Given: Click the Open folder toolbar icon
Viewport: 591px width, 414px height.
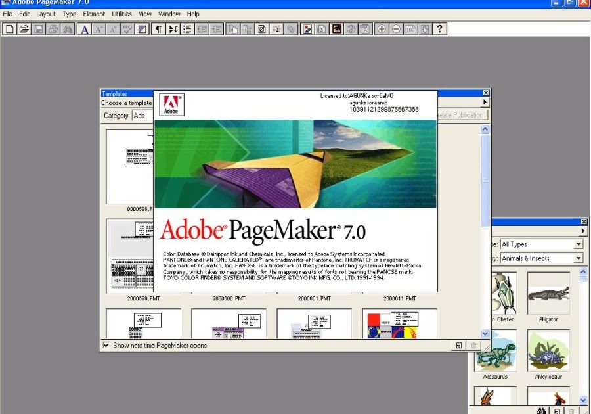Looking at the screenshot, I should coord(24,29).
